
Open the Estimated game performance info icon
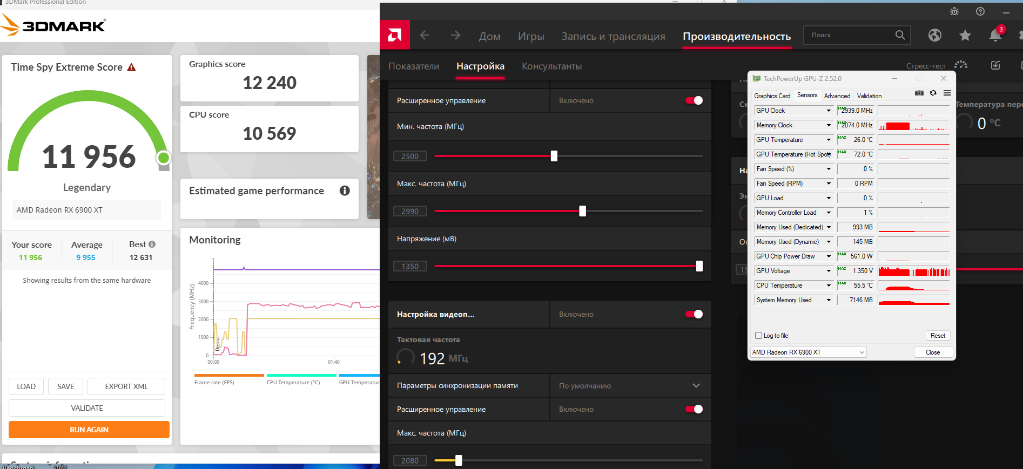pos(345,191)
